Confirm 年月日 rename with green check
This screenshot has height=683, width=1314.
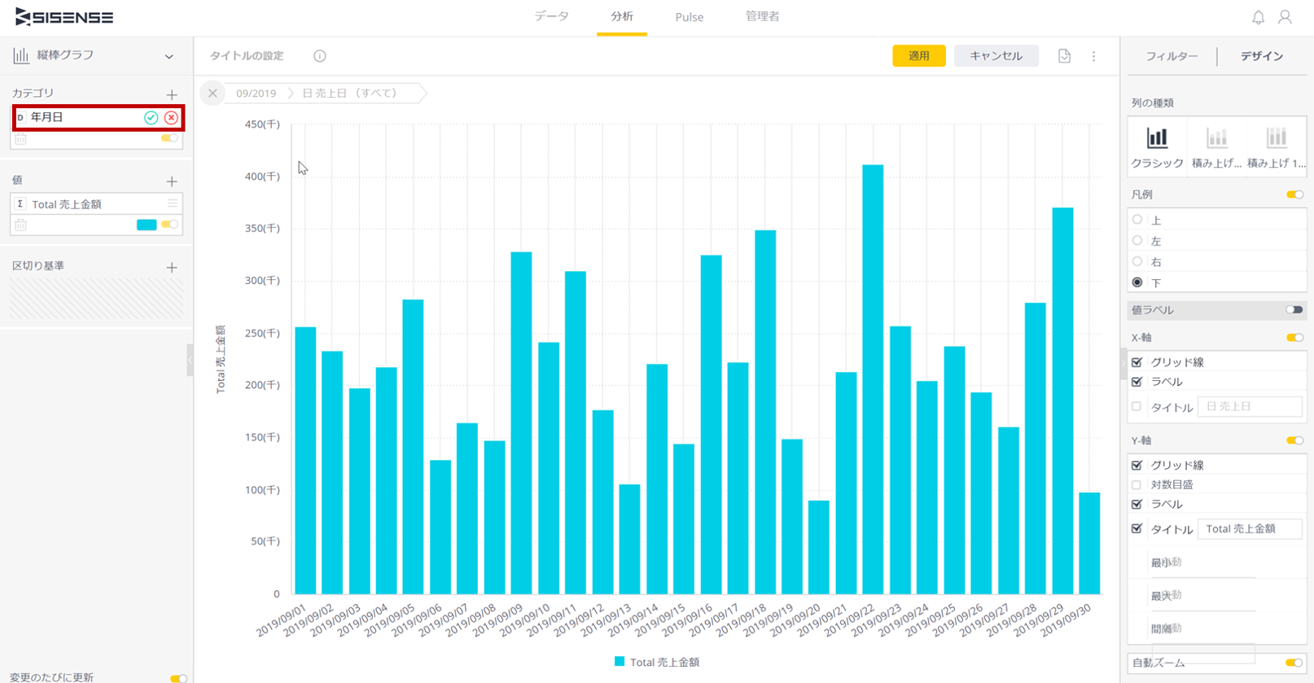(x=151, y=117)
